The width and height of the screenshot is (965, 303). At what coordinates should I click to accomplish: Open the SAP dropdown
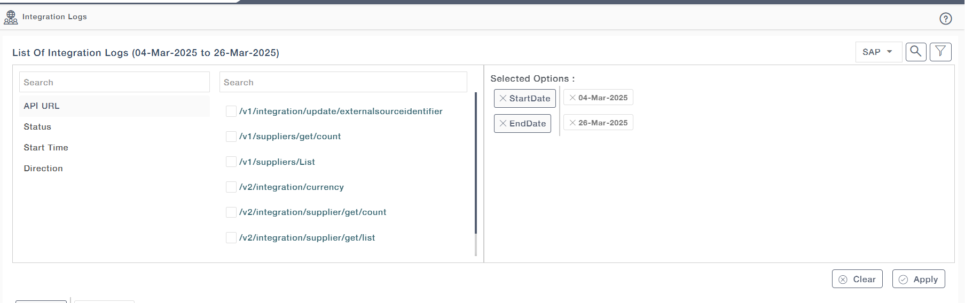878,52
